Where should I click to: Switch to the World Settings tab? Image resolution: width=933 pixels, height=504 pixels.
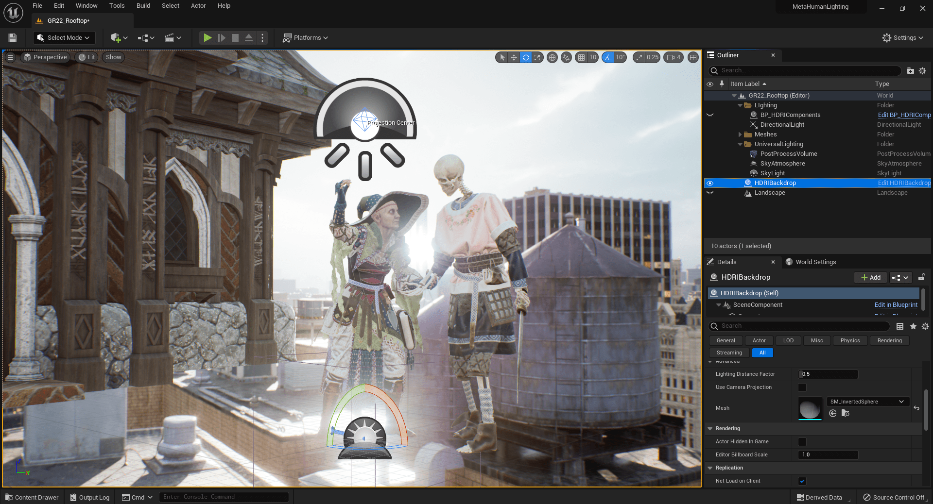815,262
